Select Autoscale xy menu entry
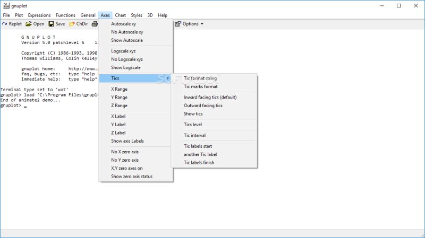This screenshot has height=238, width=425. click(x=136, y=24)
